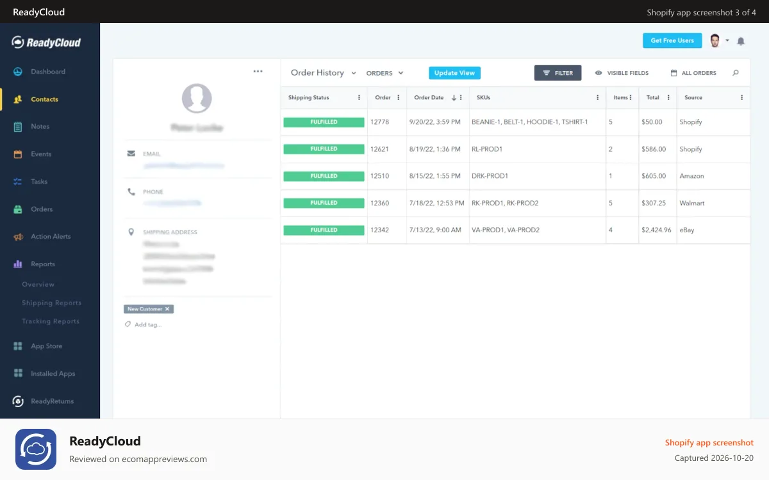This screenshot has height=480, width=769.
Task: Click the Reports bar chart icon
Action: tap(18, 264)
